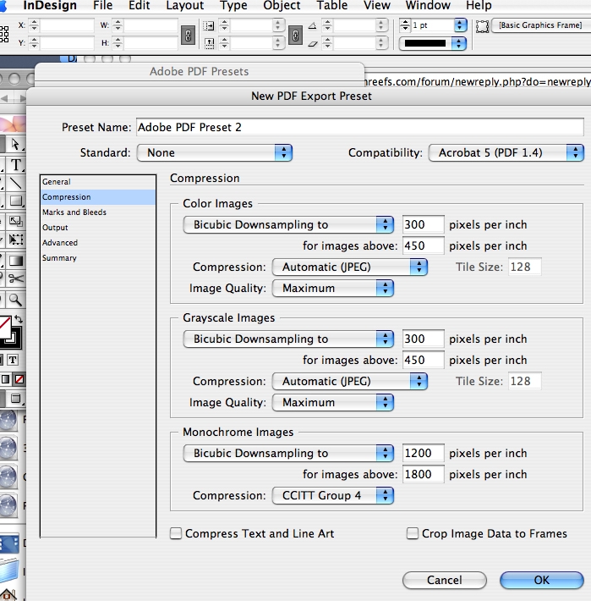Image resolution: width=591 pixels, height=601 pixels.
Task: Click the Apply None red-slash button
Action: 19,379
